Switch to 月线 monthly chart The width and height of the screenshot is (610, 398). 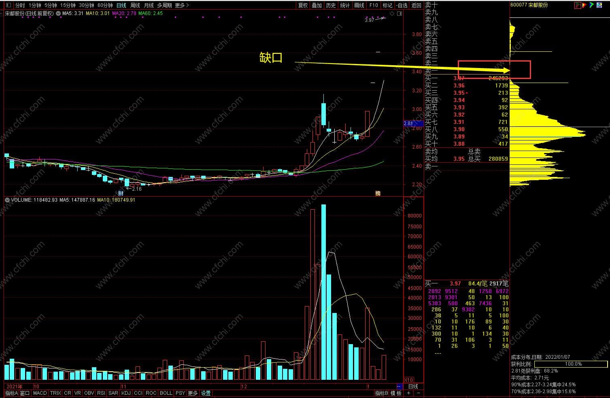click(149, 5)
